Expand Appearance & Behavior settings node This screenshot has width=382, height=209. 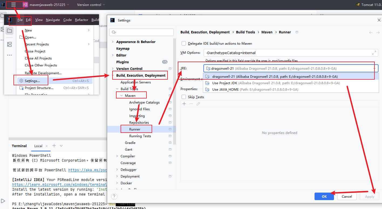pyautogui.click(x=113, y=42)
